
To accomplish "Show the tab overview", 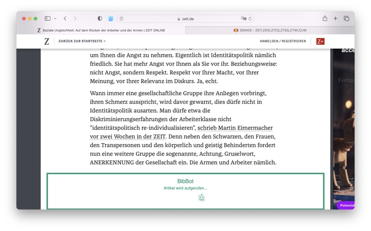I will coord(346,18).
